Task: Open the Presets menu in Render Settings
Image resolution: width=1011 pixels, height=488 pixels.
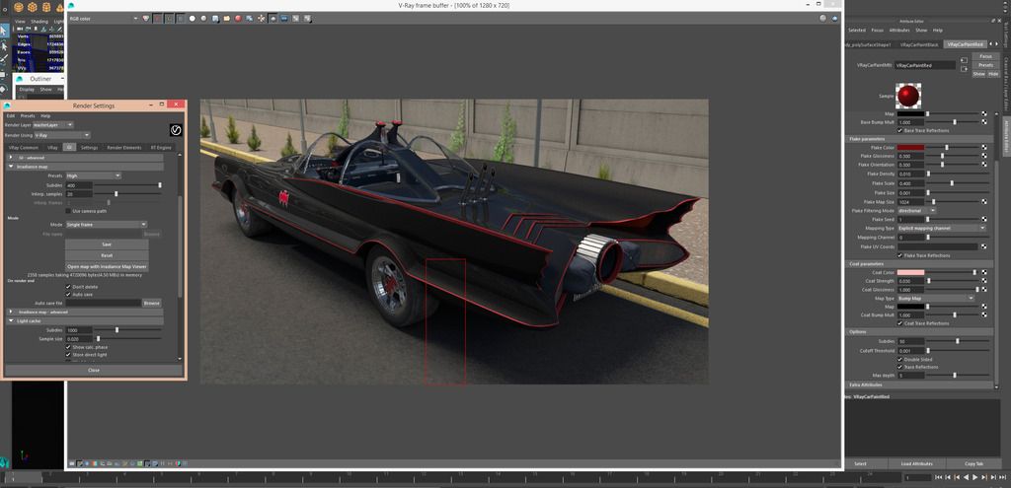Action: point(28,116)
